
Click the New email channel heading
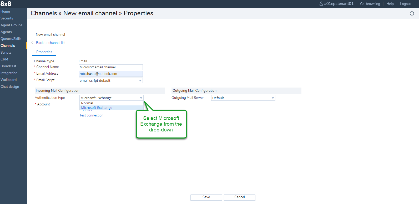[x=51, y=35]
